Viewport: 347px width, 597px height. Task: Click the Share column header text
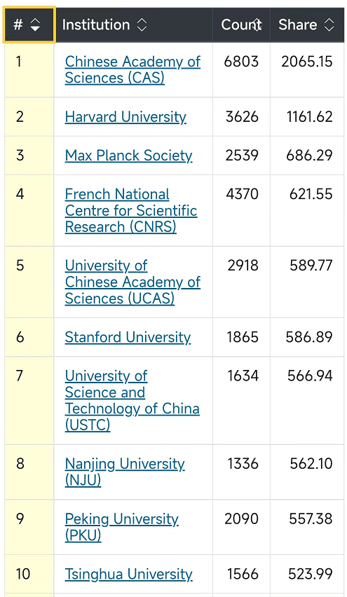297,25
